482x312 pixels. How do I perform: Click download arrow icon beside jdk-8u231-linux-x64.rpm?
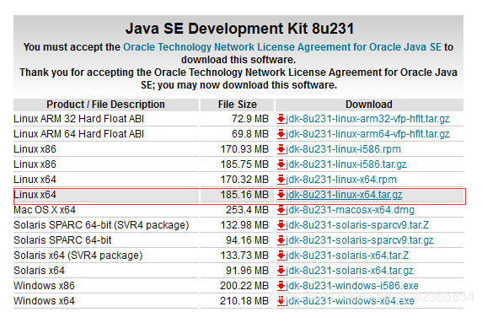point(281,180)
